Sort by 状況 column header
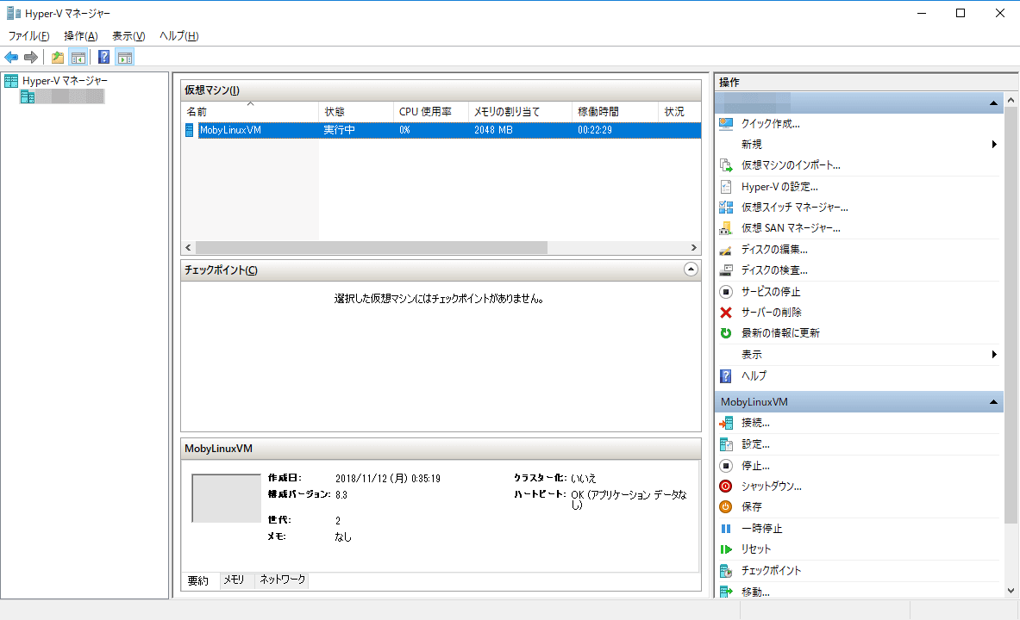The image size is (1020, 620). (679, 112)
